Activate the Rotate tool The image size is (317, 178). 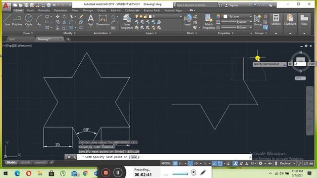64,16
